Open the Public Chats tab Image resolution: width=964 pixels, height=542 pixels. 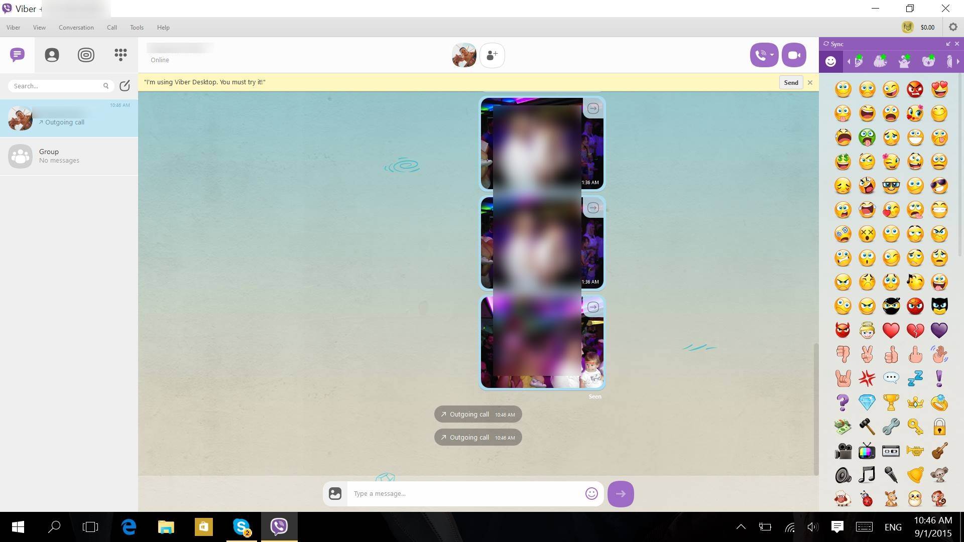(x=86, y=55)
